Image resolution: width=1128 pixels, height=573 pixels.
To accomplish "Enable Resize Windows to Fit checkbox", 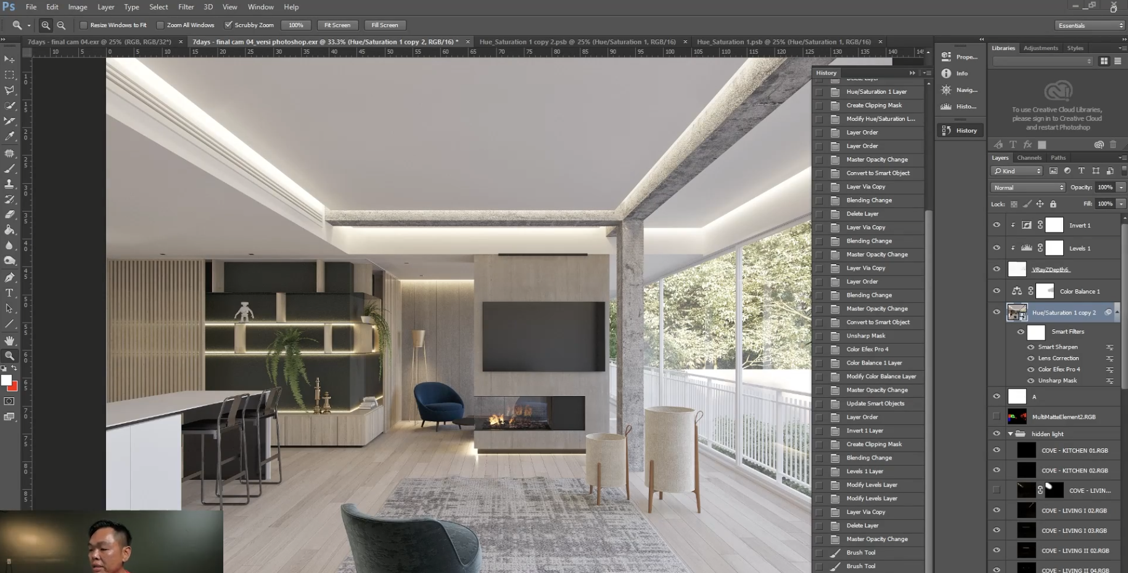I will 84,25.
